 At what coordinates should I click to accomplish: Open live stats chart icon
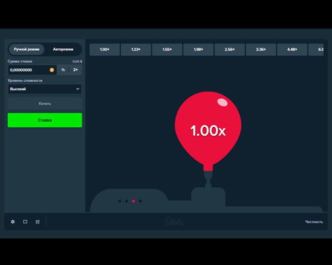pos(37,222)
